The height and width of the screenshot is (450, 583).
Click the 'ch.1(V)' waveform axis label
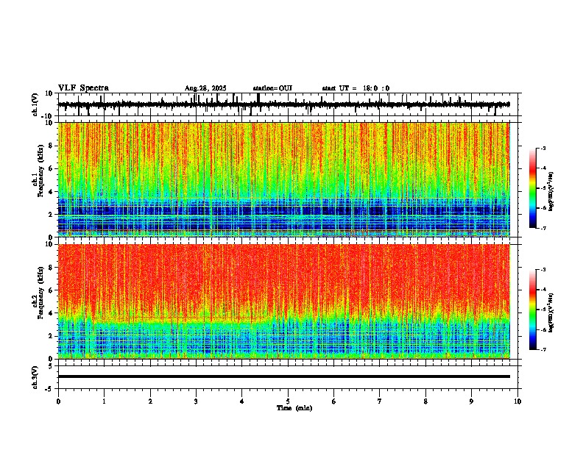tap(35, 104)
